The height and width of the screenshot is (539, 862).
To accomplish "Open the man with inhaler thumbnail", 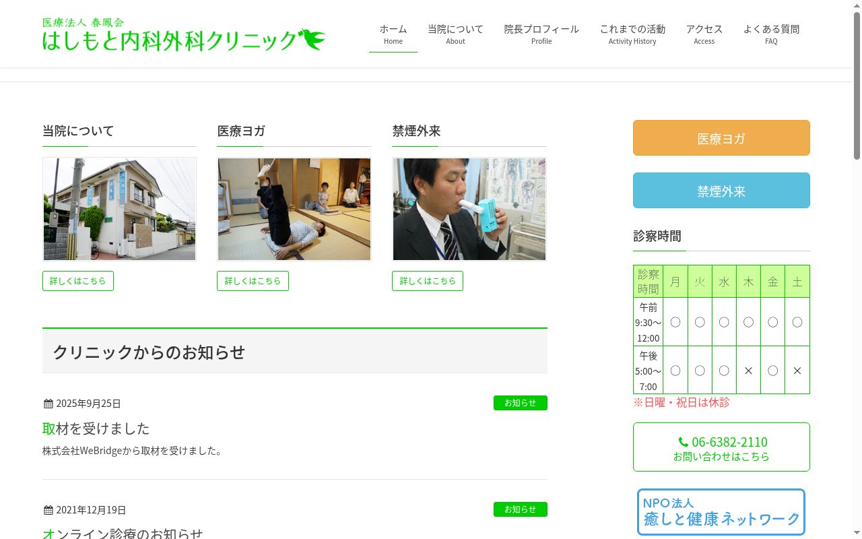I will [x=469, y=209].
